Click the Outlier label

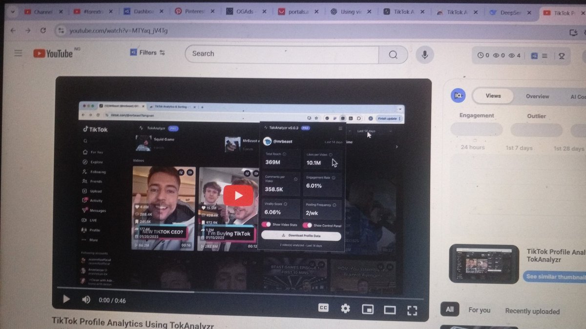point(536,116)
